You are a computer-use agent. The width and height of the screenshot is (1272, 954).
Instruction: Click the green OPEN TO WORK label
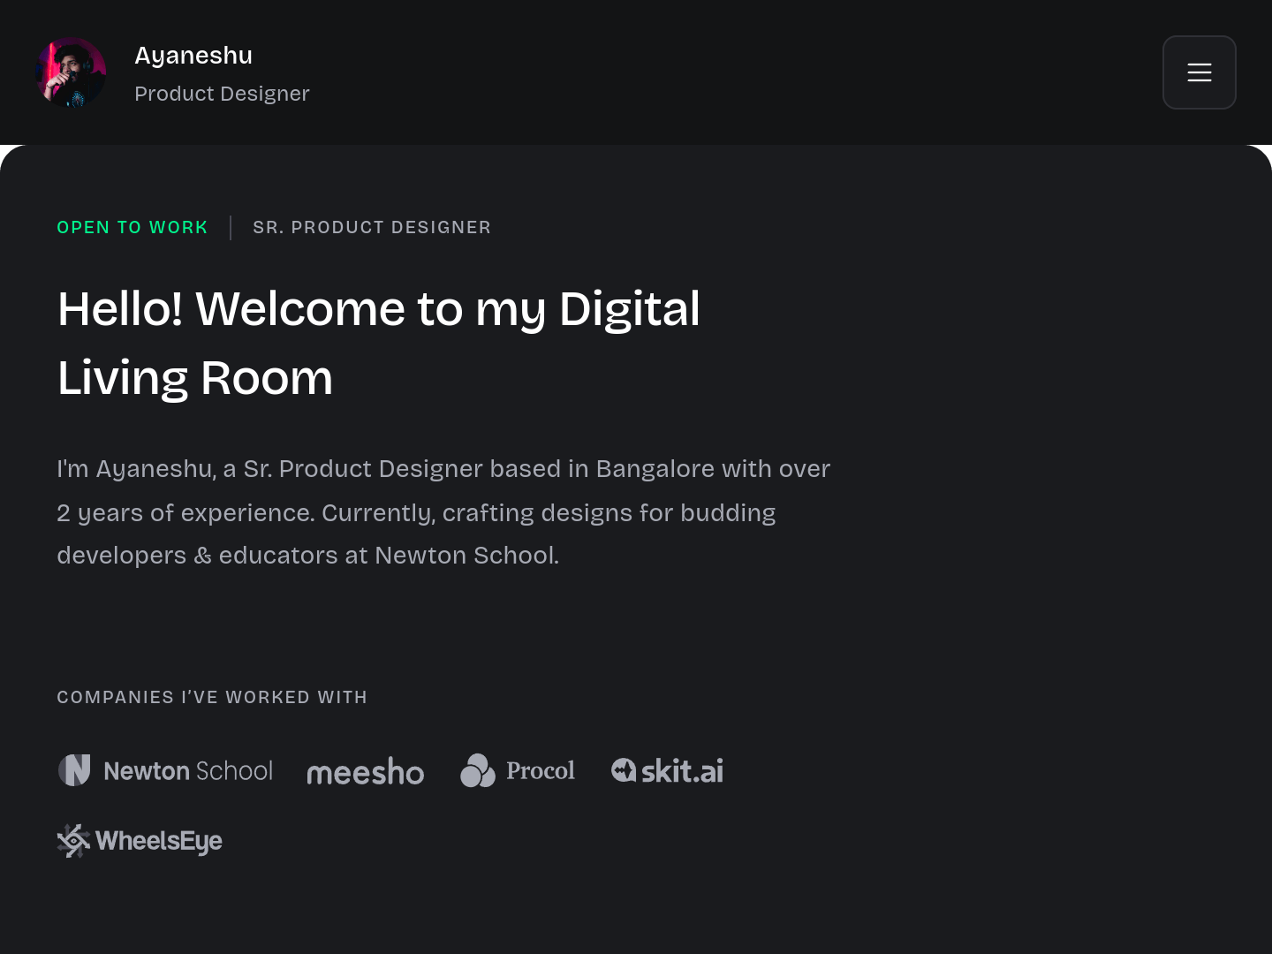[132, 228]
